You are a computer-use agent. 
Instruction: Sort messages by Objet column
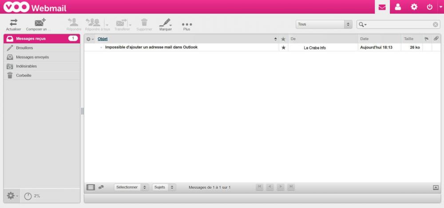[103, 39]
